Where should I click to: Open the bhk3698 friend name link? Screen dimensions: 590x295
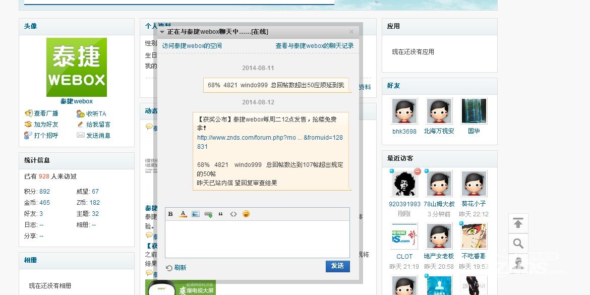point(404,131)
